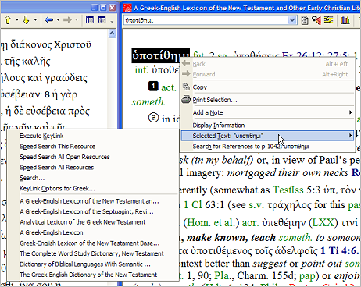
Task: Click the scroll up arrow in left window
Action: [112, 33]
